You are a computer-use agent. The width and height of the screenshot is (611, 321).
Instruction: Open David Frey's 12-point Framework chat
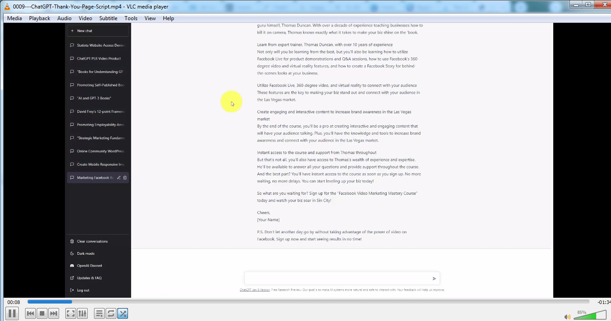[x=98, y=111]
